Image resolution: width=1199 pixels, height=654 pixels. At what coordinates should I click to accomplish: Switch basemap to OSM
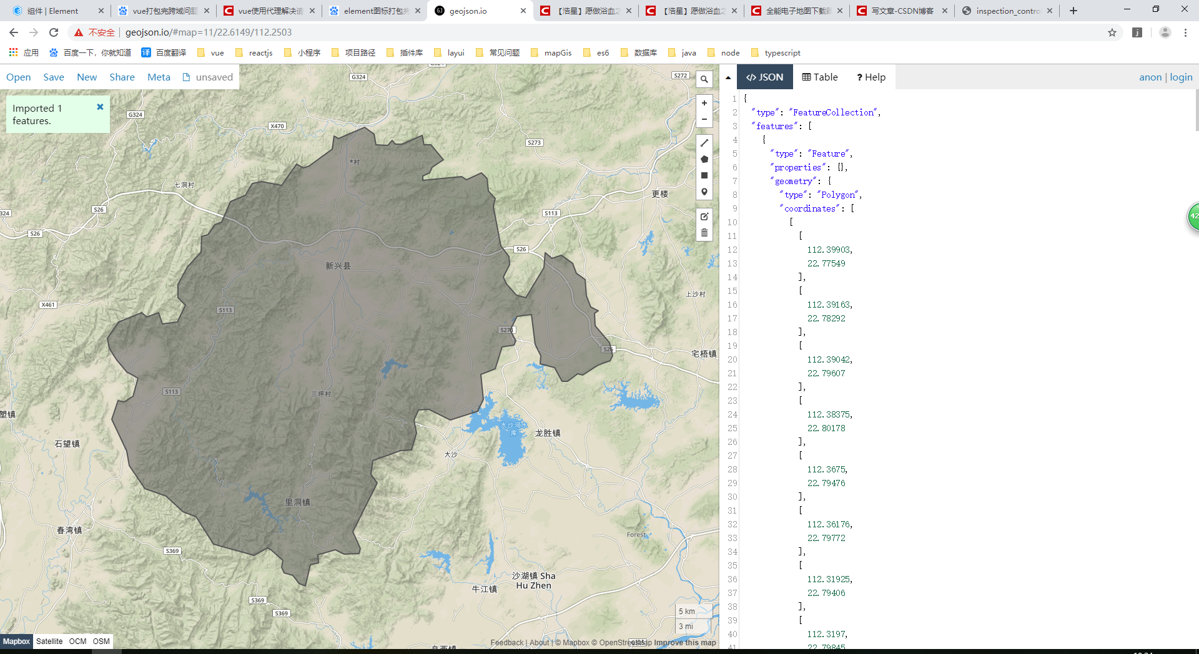[x=101, y=641]
